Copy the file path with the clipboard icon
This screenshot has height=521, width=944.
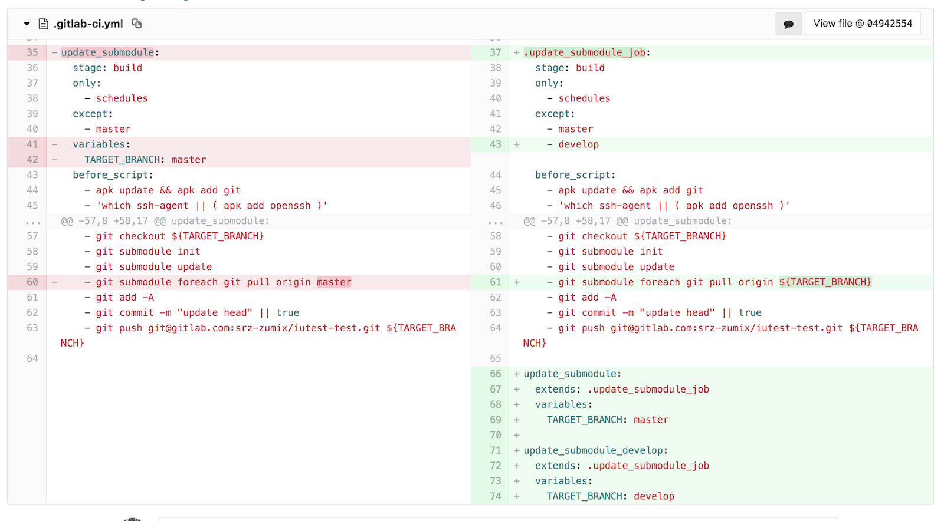pos(137,24)
